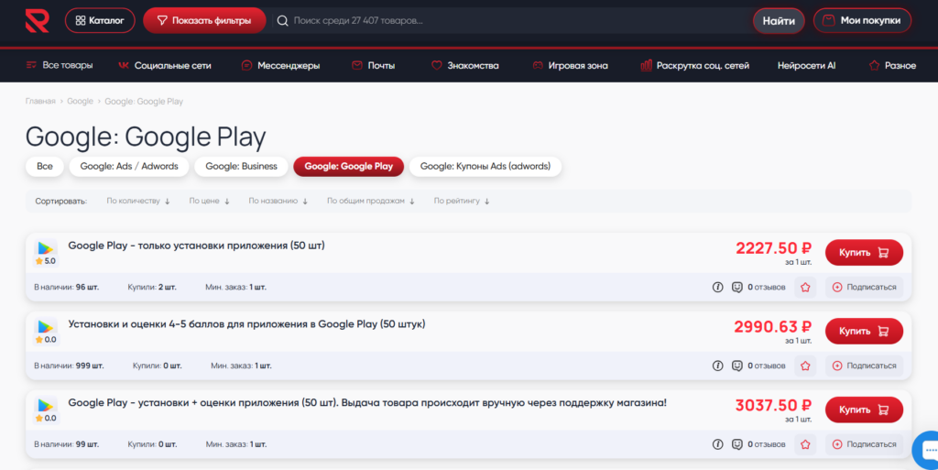Buy the 3037.50 ₽ product
The width and height of the screenshot is (938, 470).
coord(864,410)
